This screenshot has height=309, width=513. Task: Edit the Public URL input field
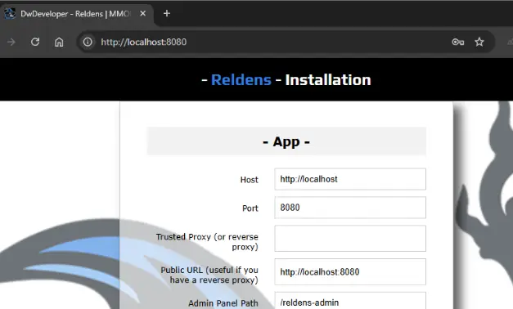350,271
